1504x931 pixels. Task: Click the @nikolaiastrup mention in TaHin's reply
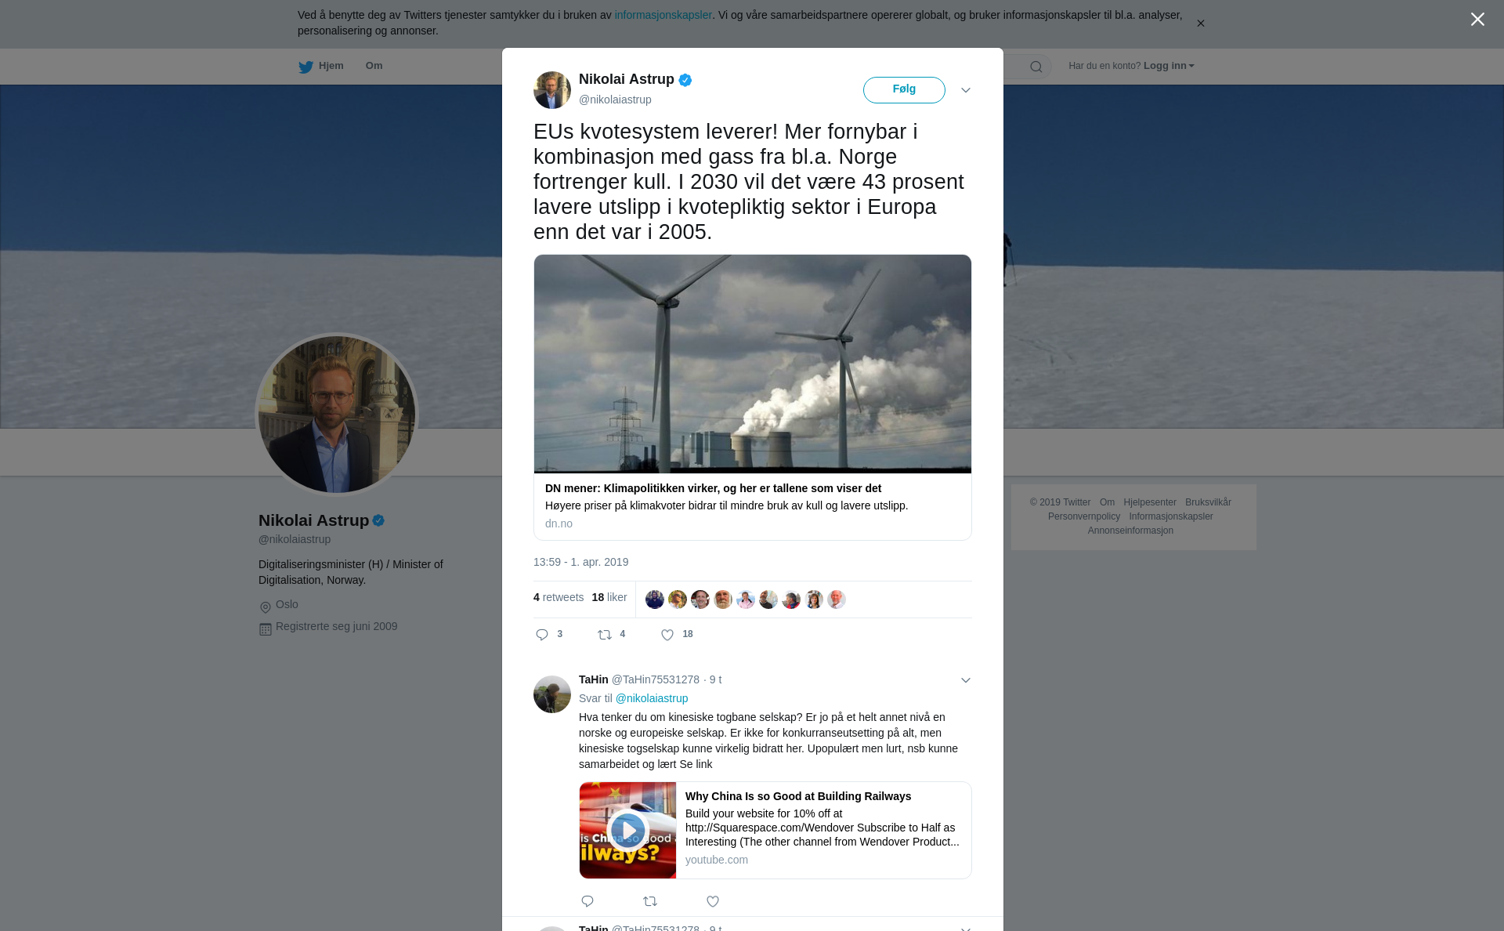pyautogui.click(x=652, y=698)
